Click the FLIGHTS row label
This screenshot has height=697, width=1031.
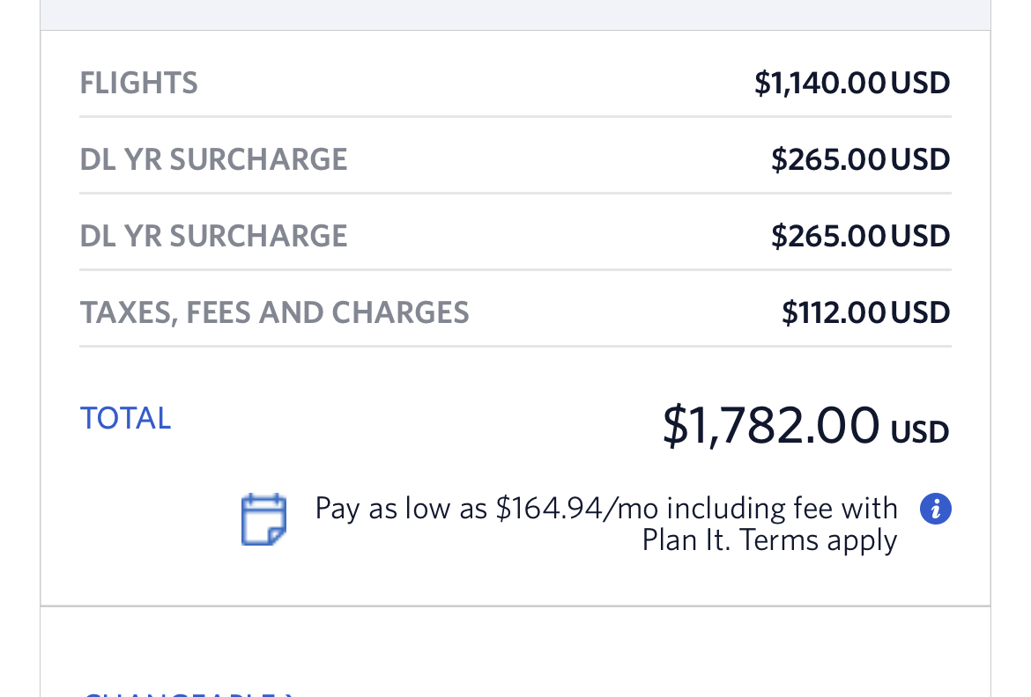click(x=138, y=84)
